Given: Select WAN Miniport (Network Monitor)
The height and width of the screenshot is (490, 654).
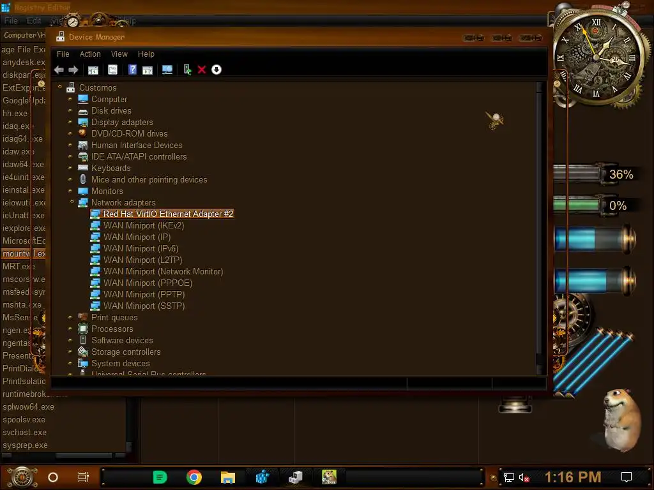Looking at the screenshot, I should (x=163, y=271).
